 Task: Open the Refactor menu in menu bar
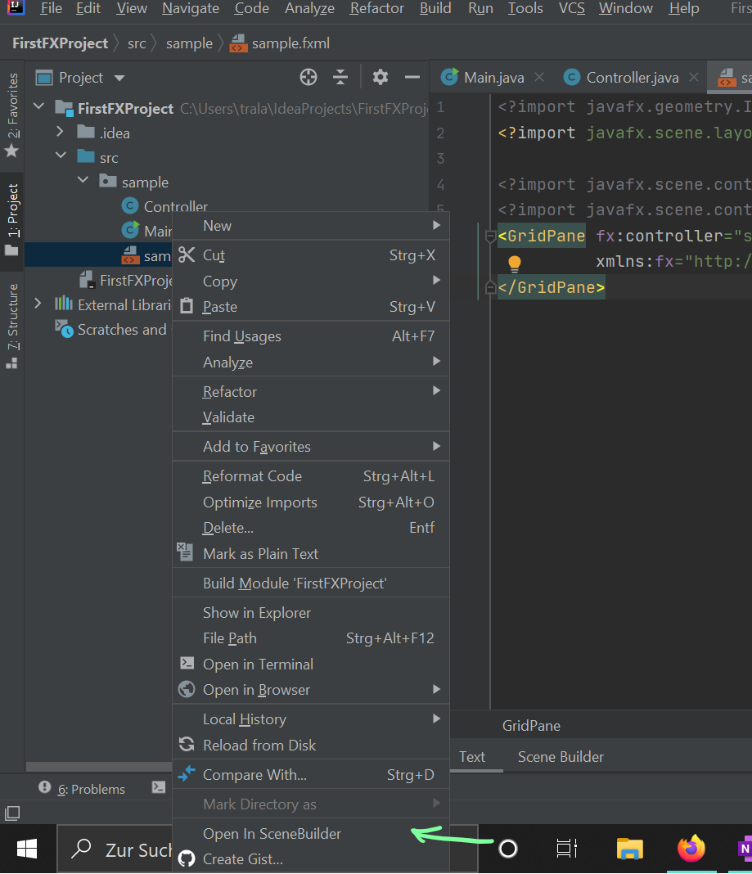tap(376, 9)
